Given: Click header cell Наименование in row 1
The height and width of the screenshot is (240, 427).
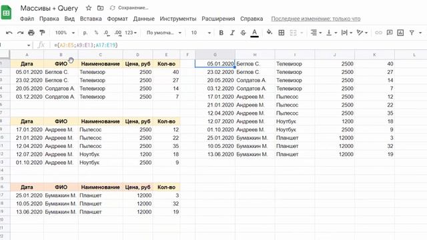Looking at the screenshot, I should click(101, 64).
